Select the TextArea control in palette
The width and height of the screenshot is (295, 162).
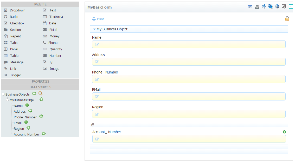53,17
